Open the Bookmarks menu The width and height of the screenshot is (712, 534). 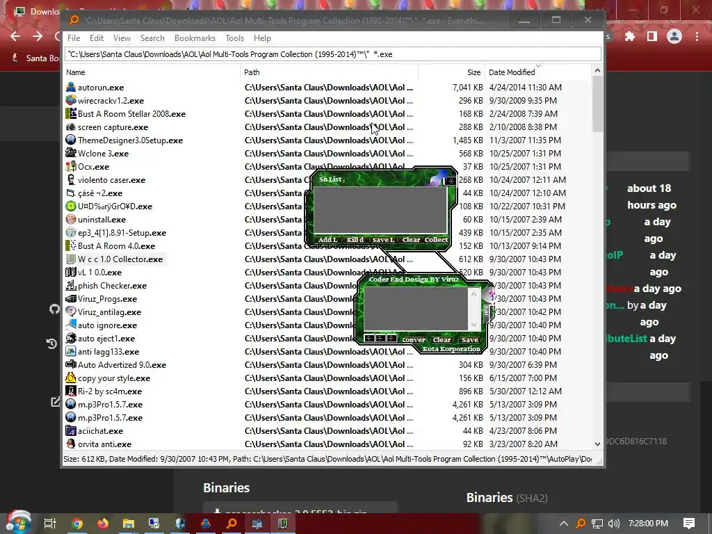pyautogui.click(x=195, y=38)
